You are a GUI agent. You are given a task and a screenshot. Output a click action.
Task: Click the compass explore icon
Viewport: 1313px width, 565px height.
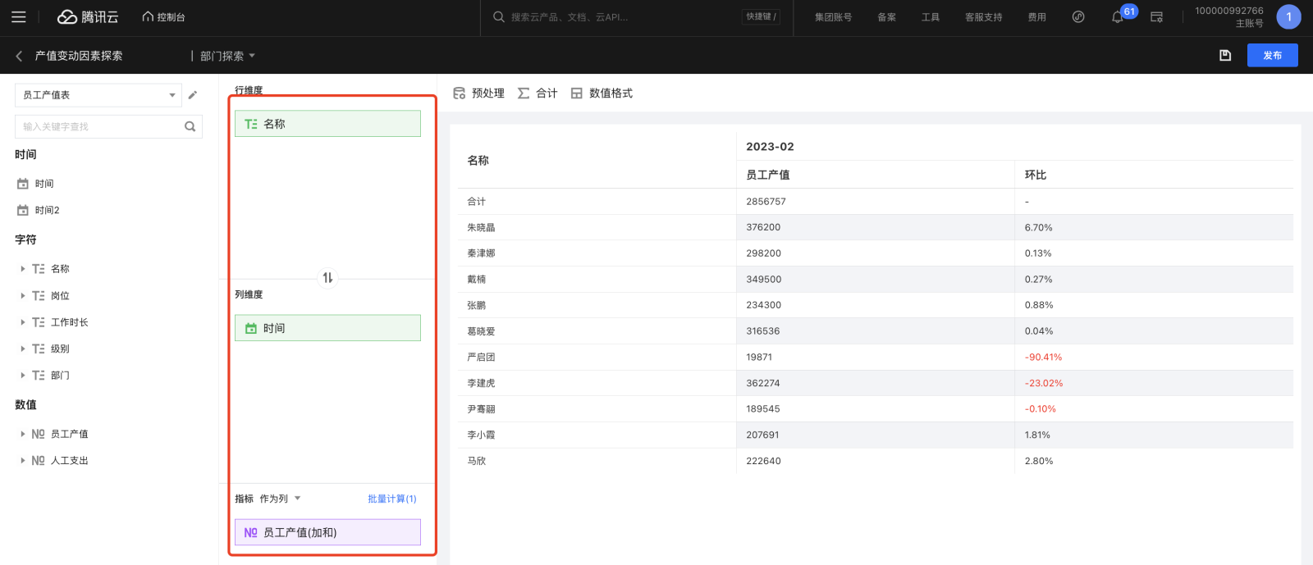pyautogui.click(x=1078, y=16)
